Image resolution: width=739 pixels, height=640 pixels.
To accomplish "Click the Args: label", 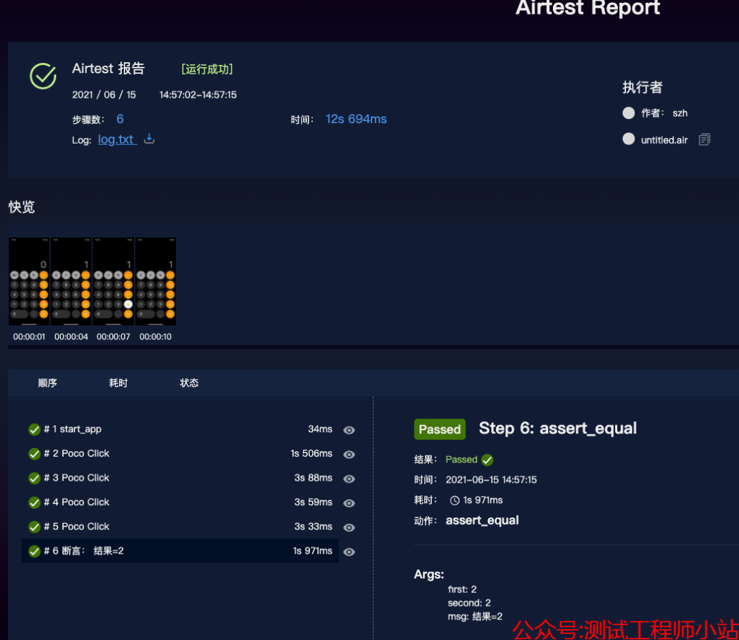I will pos(429,574).
